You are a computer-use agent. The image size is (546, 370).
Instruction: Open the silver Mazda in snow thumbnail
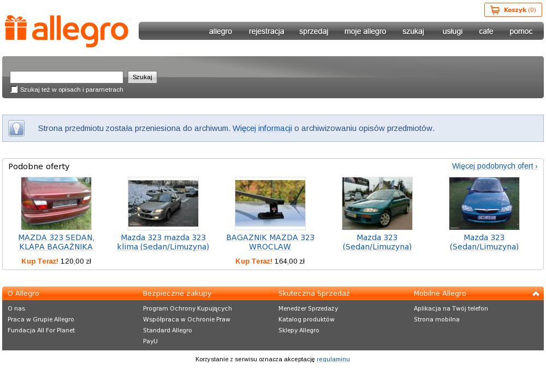tap(163, 203)
